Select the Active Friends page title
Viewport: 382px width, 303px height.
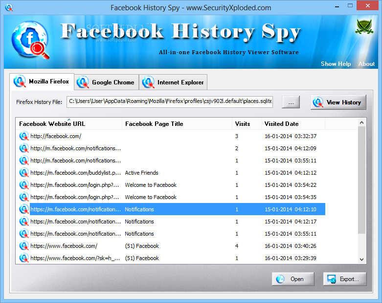click(x=141, y=173)
